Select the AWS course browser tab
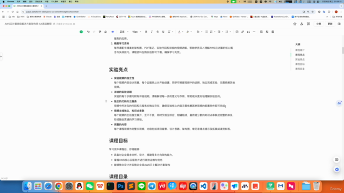 [27, 6]
